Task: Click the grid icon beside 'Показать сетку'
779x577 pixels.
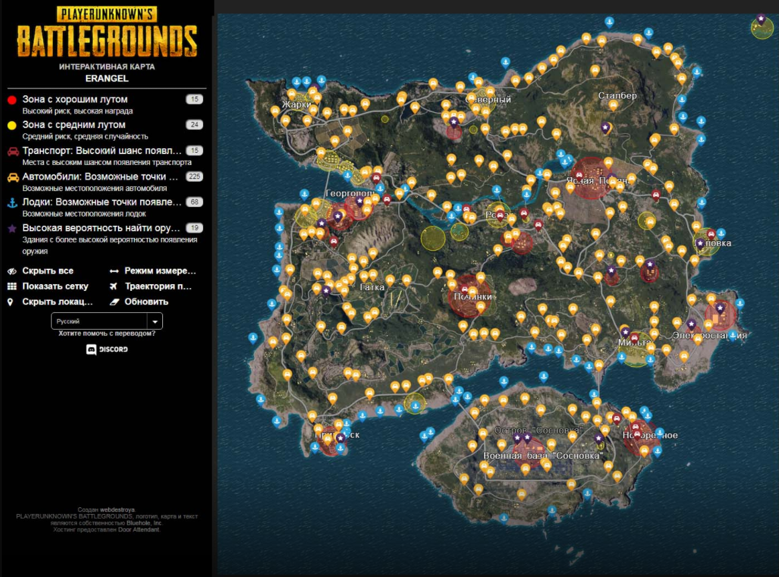Action: point(12,286)
